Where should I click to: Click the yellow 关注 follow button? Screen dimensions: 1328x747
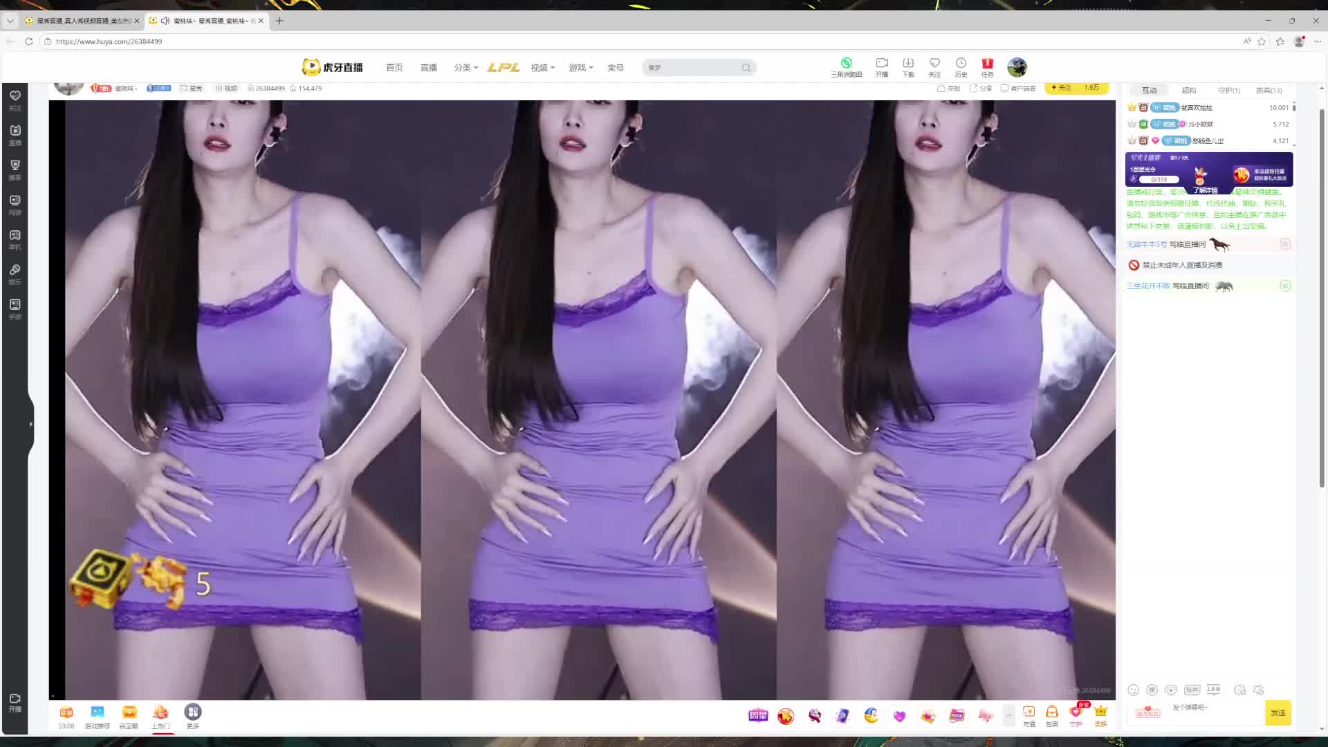coord(1062,88)
